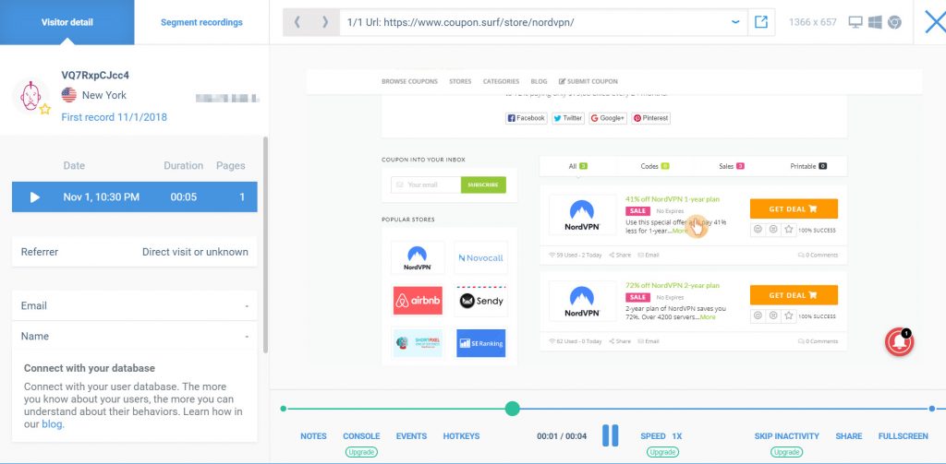Click the timeline progress handle
The width and height of the screenshot is (946, 464).
[x=512, y=409]
